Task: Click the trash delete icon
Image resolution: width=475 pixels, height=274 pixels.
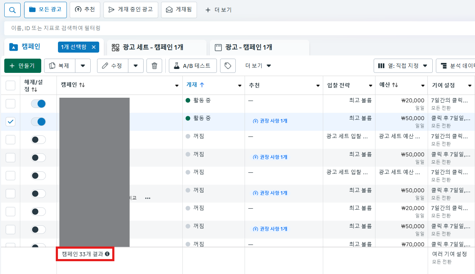Action: (154, 66)
